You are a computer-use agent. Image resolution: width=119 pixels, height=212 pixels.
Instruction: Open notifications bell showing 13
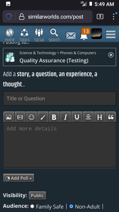84,35
